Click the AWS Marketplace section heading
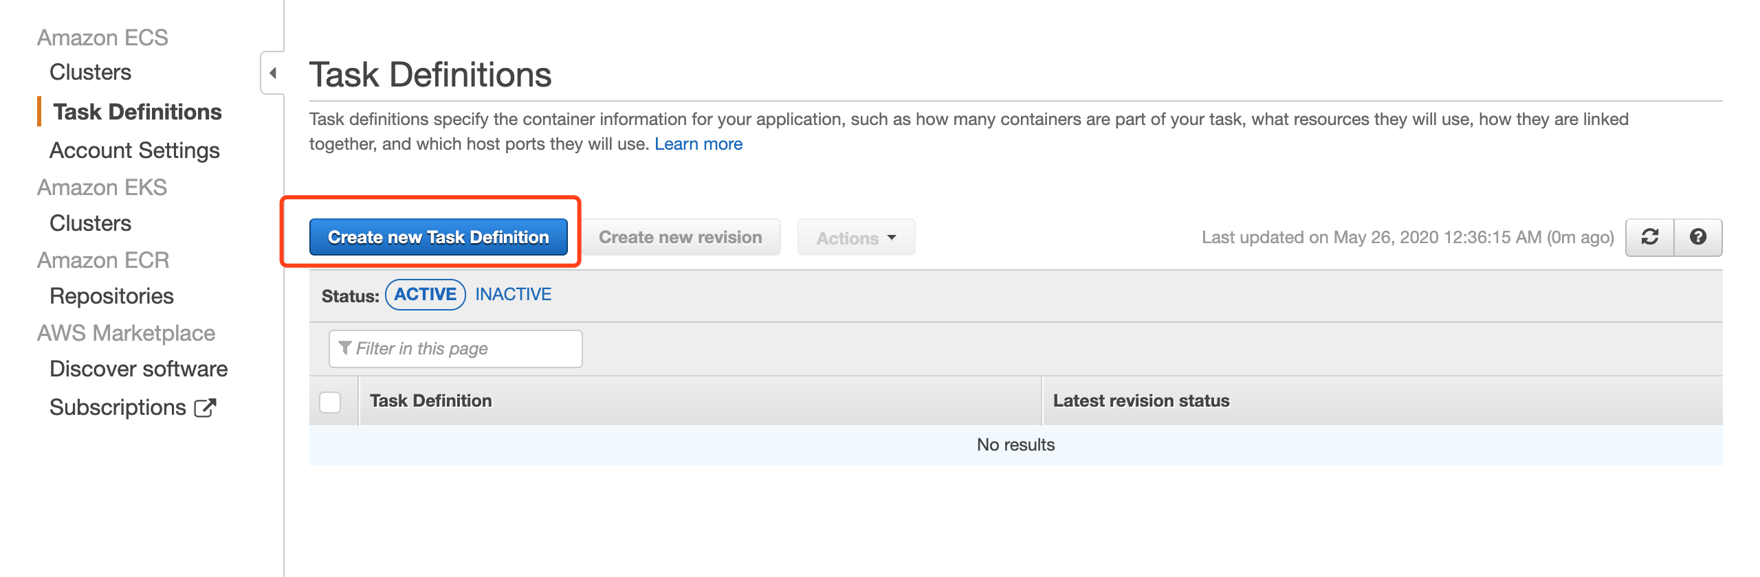The width and height of the screenshot is (1760, 577). [x=126, y=333]
